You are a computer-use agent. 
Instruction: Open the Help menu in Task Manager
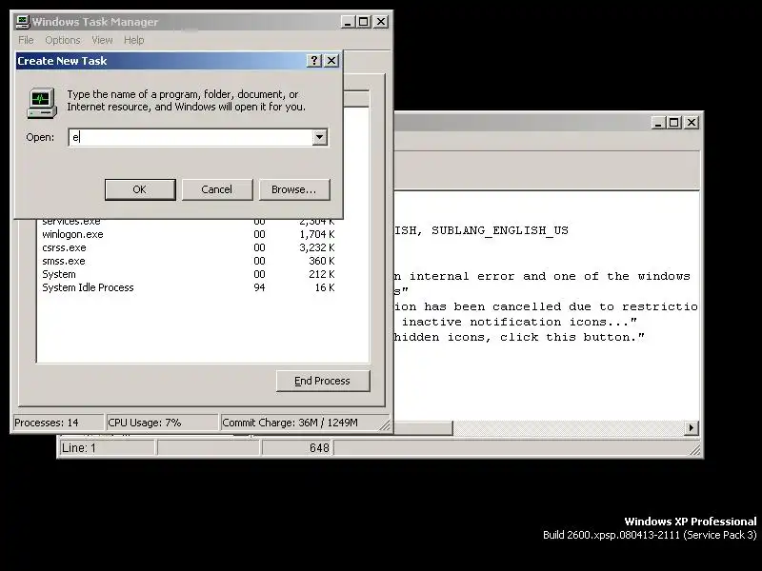133,40
